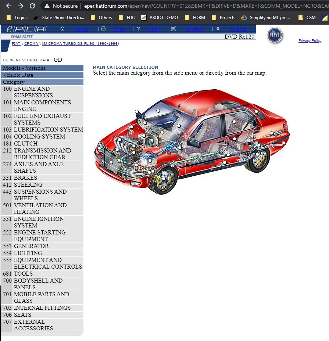This screenshot has height=341, width=329.
Task: Open the Help link in ePER header
Action: (x=154, y=29)
